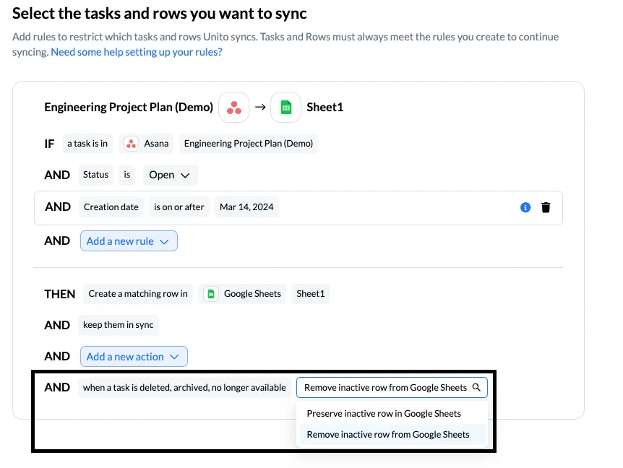Click the Status field chip

[95, 175]
